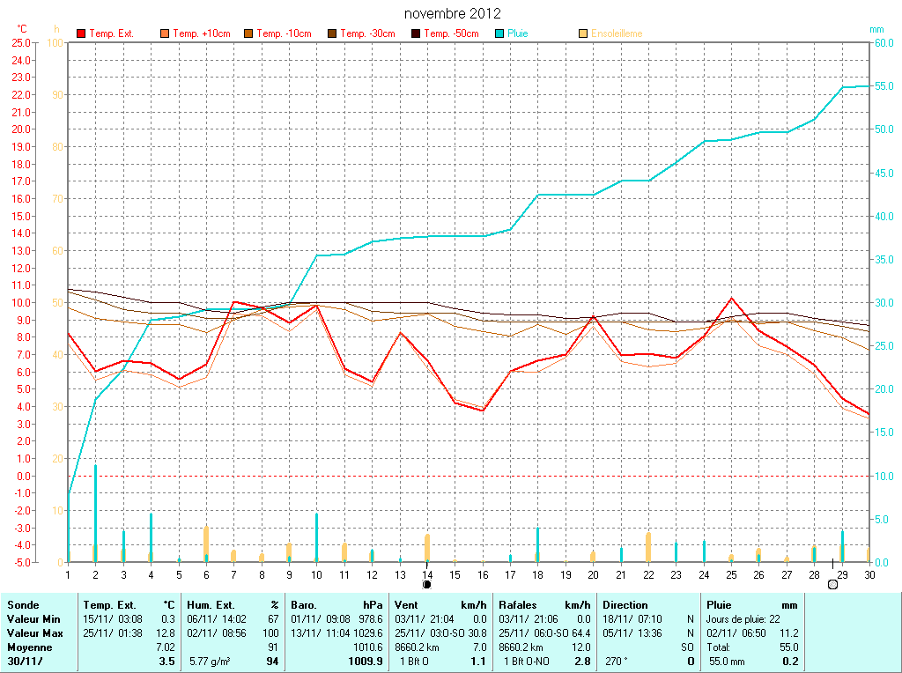This screenshot has height=673, width=902.
Task: Click the chart title novembre 2012
Action: [x=453, y=13]
